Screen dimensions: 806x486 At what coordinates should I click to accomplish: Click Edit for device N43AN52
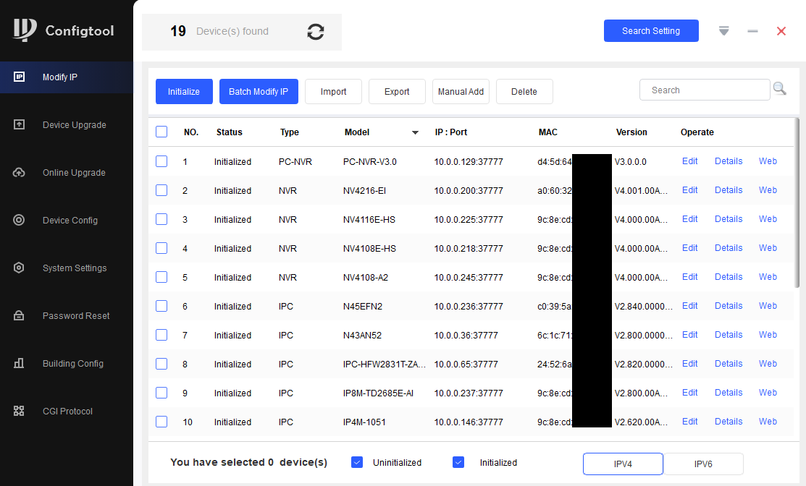pyautogui.click(x=690, y=335)
